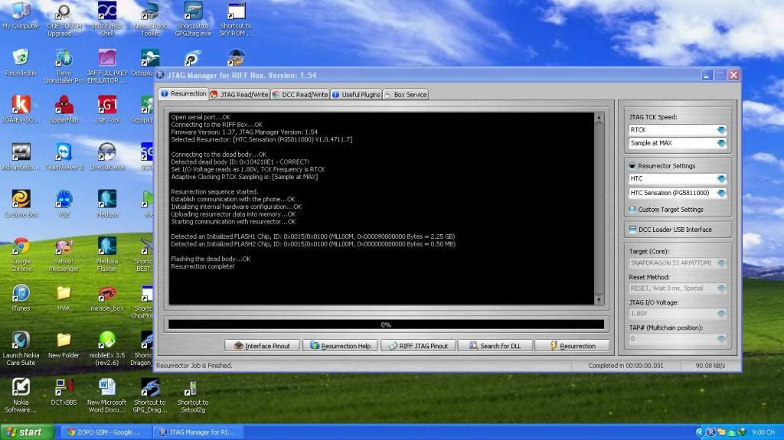
Task: Open the ONE TOUCH Upgrade icon
Action: pyautogui.click(x=64, y=20)
